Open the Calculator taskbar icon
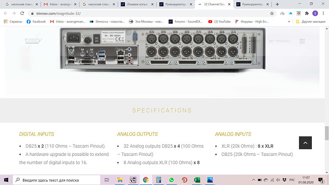 click(159, 180)
